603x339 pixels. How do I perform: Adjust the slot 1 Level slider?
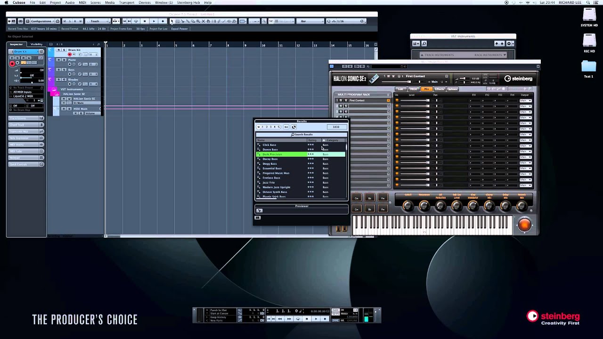pyautogui.click(x=415, y=100)
